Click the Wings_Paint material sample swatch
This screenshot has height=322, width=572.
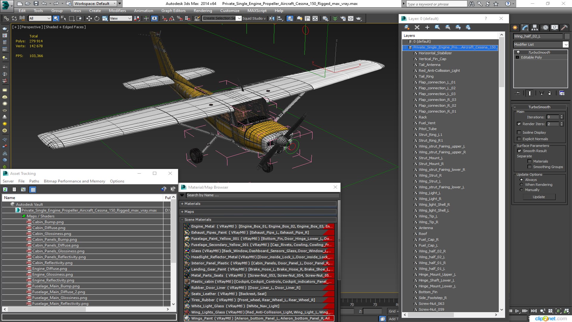click(187, 318)
